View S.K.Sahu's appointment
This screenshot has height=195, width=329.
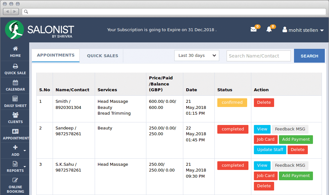[x=262, y=166]
